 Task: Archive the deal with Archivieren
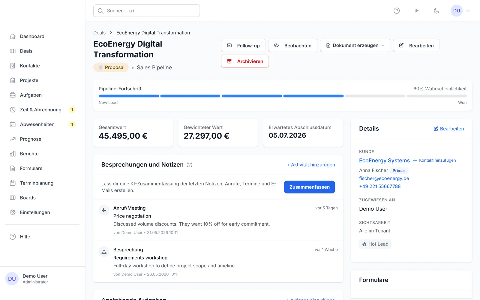[x=245, y=61]
